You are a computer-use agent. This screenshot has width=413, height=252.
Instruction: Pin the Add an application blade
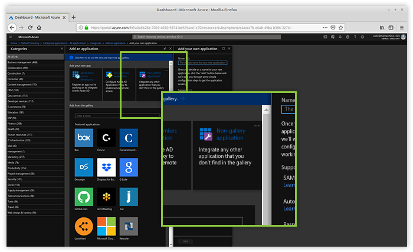click(x=165, y=49)
